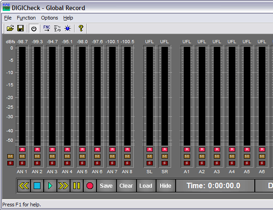The height and width of the screenshot is (210, 273).
Task: Toggle the global M mute button beside AN 1
Action: pos(10,156)
